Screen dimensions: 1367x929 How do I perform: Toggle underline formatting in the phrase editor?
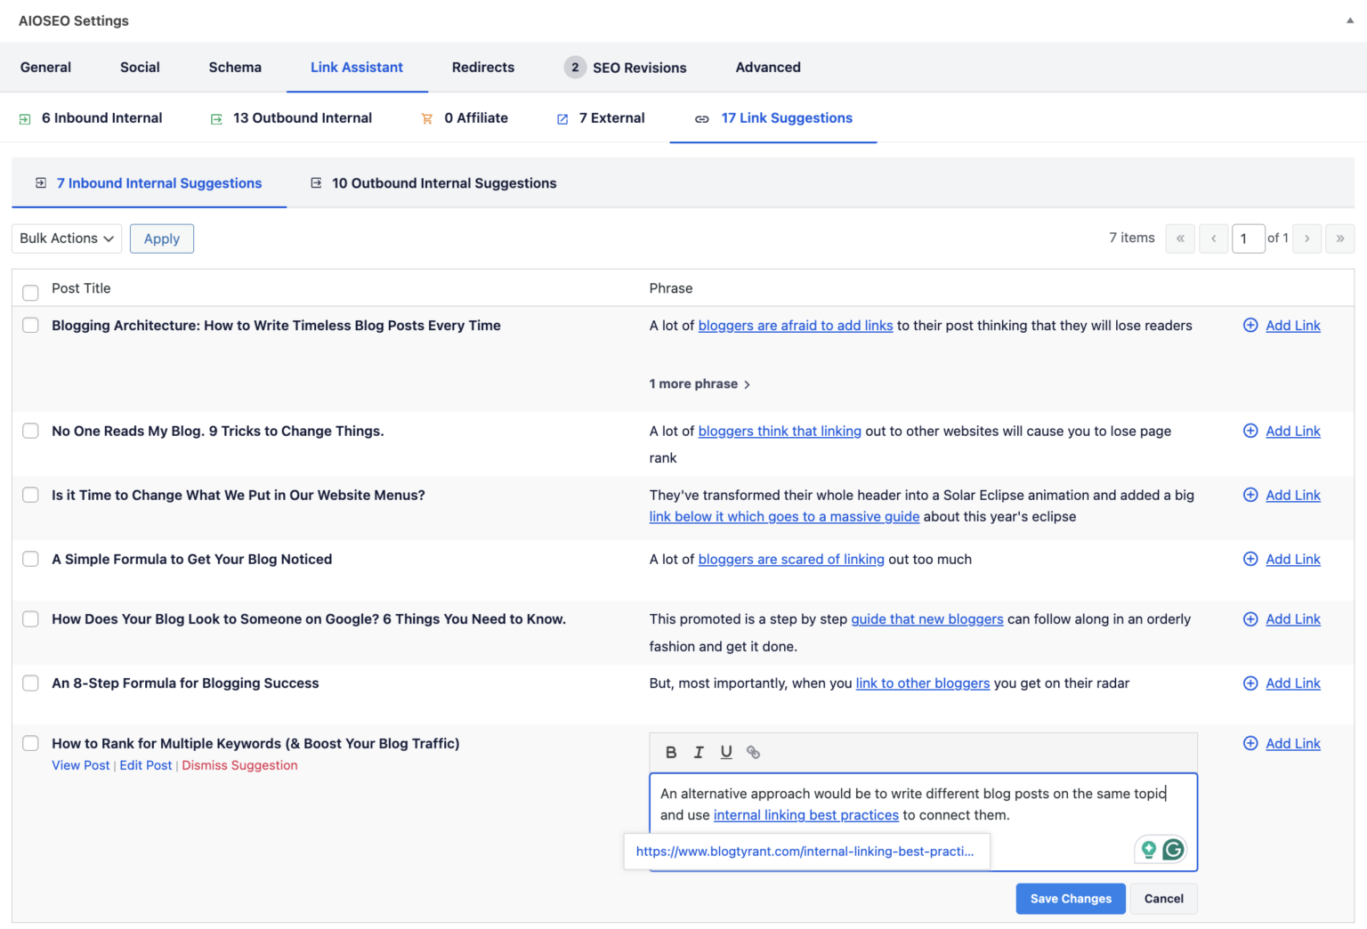coord(726,752)
